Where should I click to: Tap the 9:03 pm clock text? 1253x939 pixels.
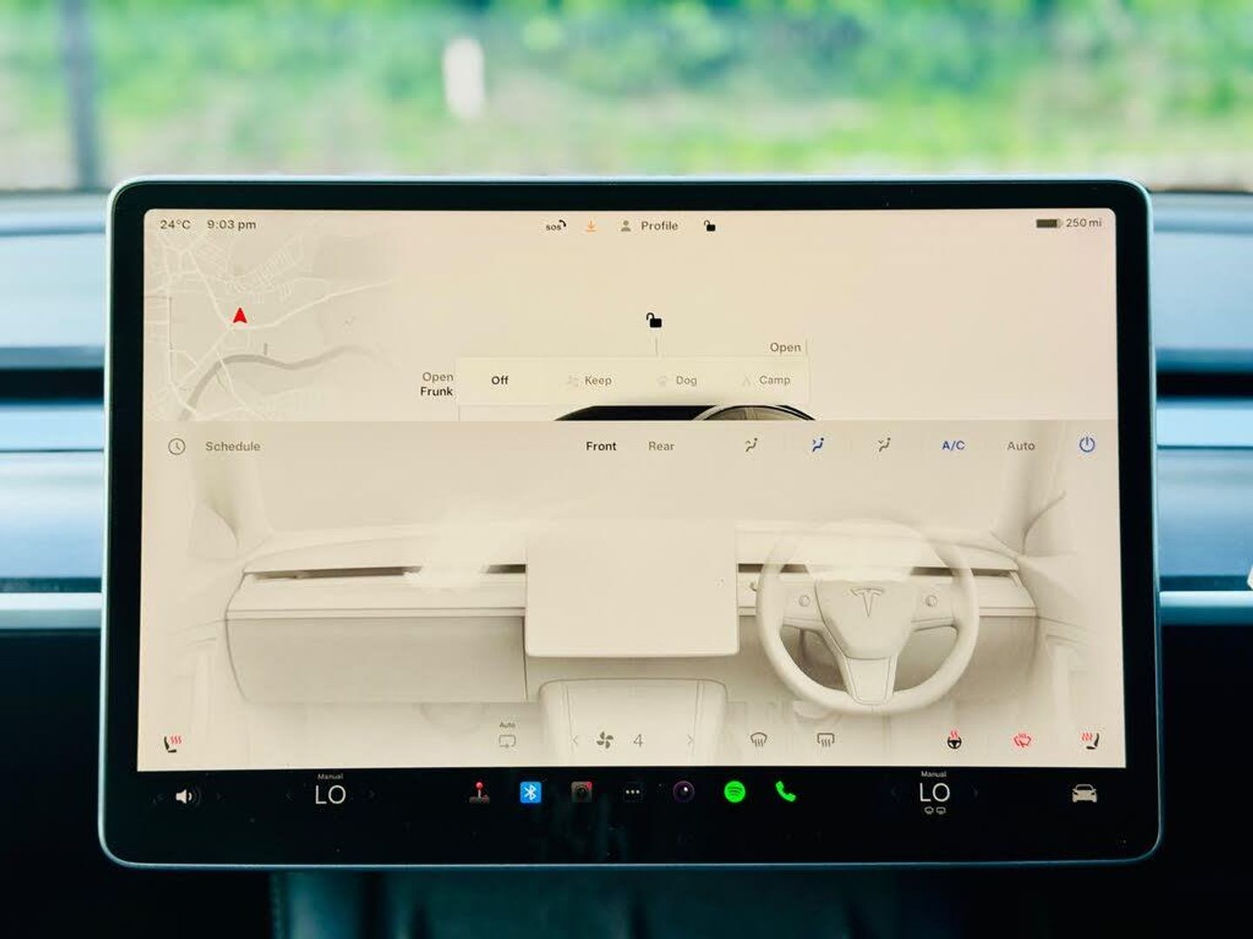click(x=231, y=224)
